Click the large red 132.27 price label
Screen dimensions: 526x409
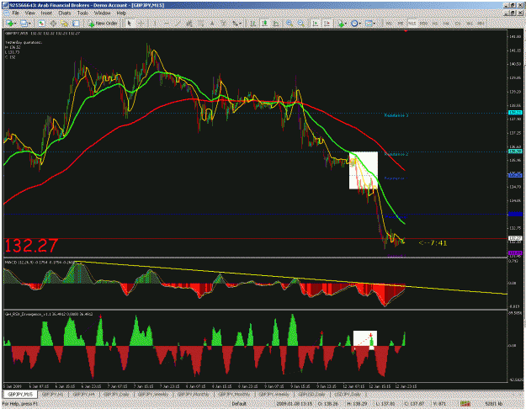click(x=31, y=246)
